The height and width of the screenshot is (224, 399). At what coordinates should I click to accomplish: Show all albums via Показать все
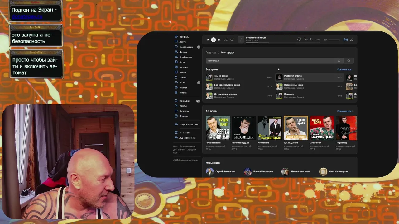[x=345, y=111]
